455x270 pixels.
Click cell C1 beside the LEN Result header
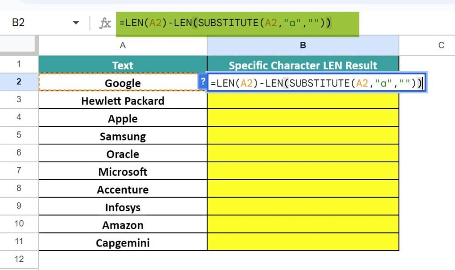point(427,64)
